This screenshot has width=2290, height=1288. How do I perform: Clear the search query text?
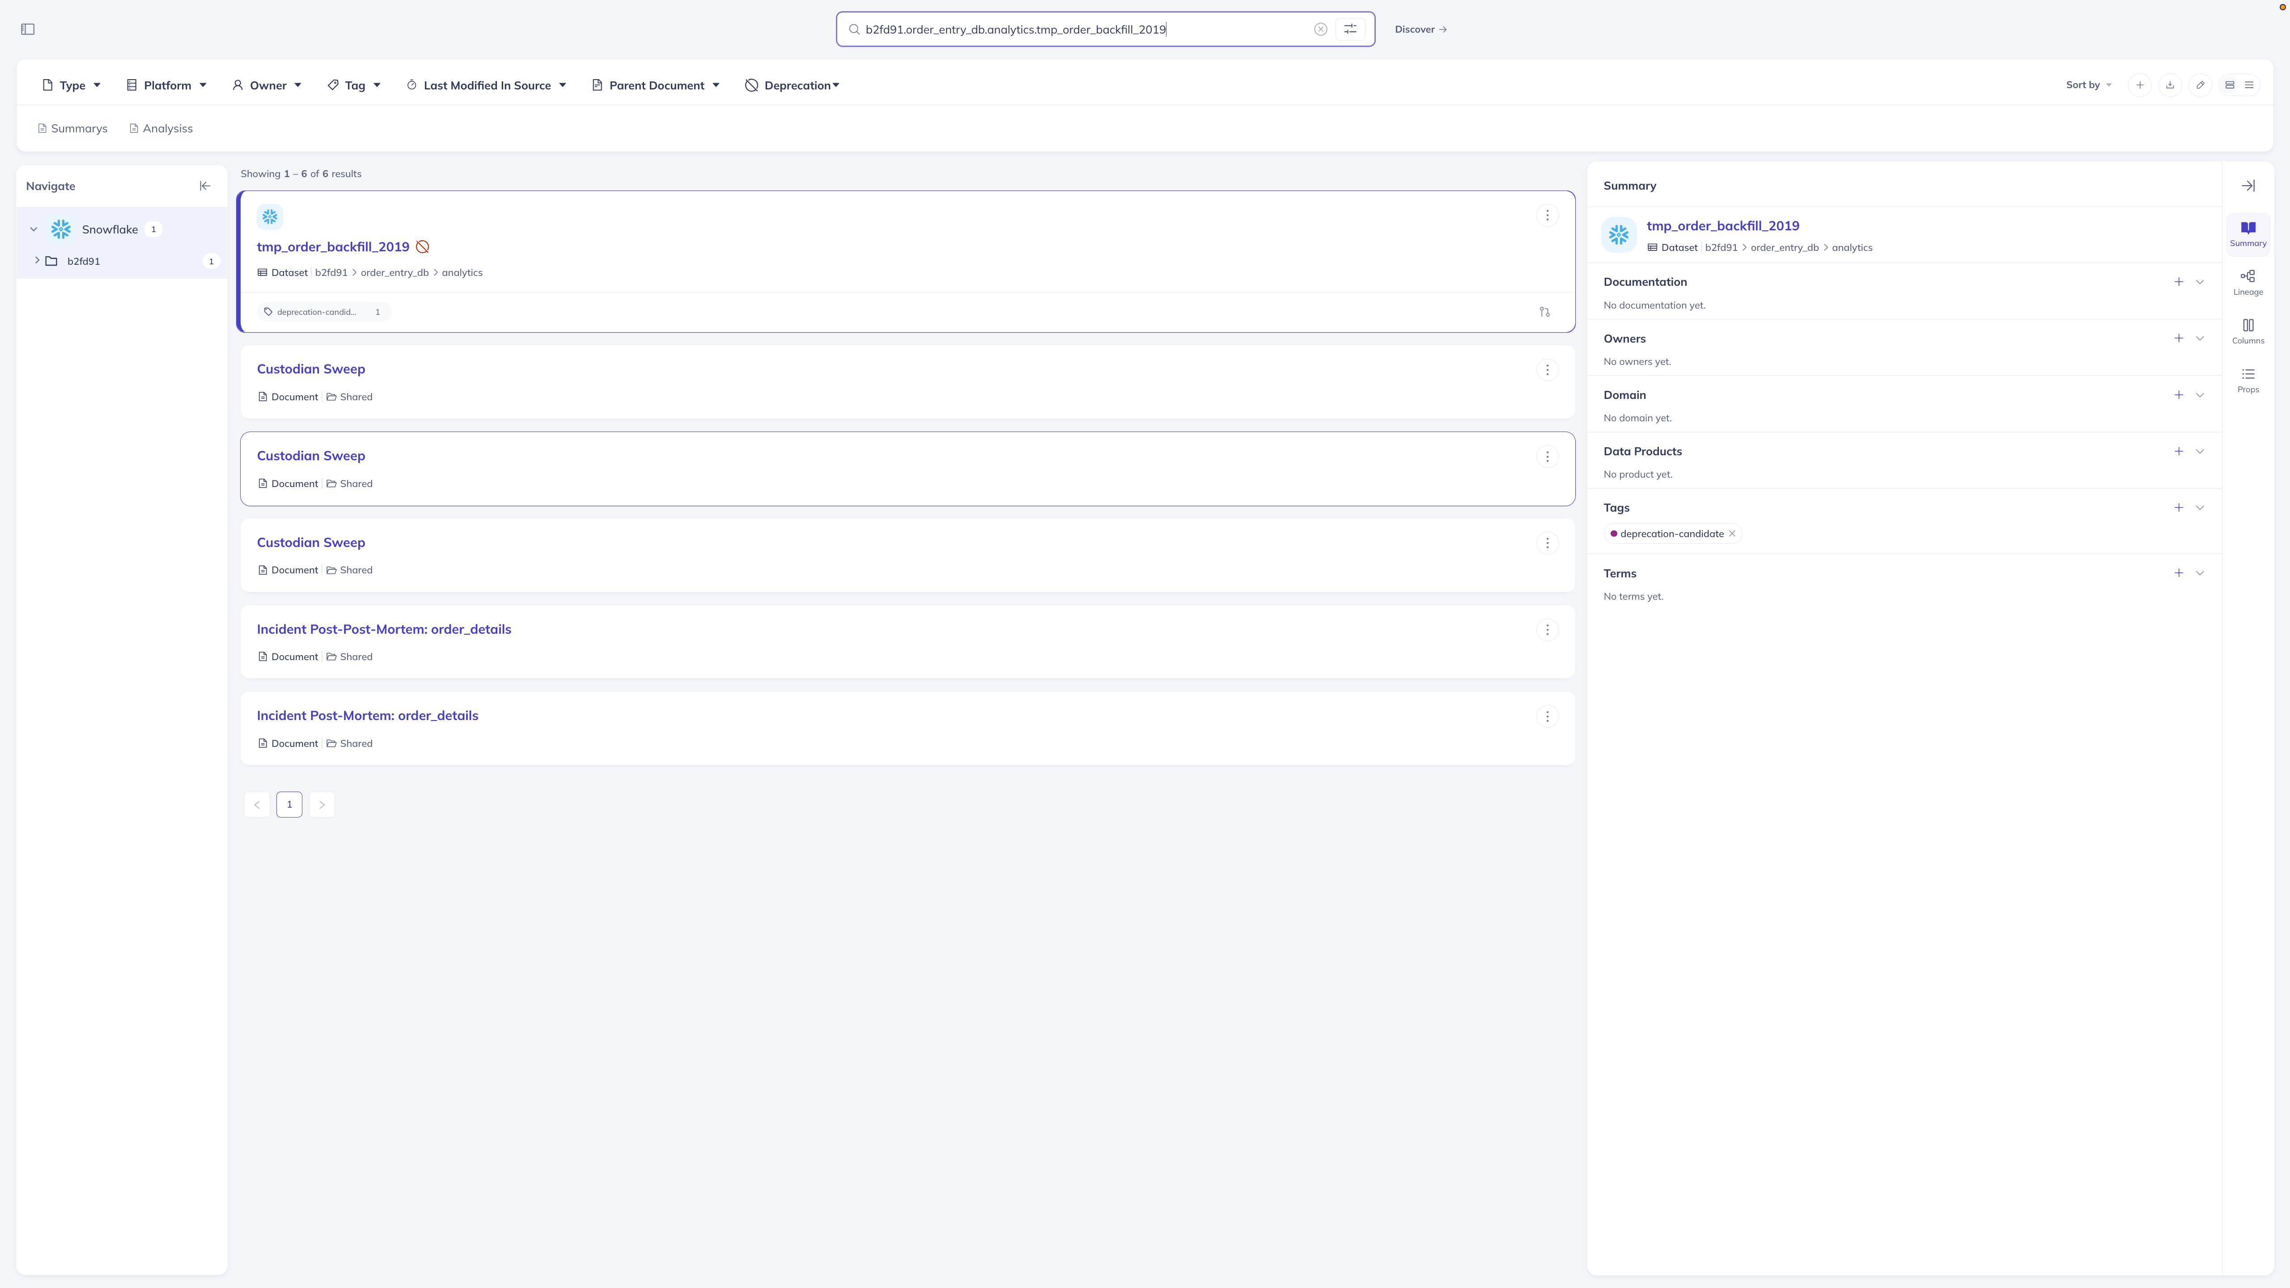pyautogui.click(x=1320, y=30)
